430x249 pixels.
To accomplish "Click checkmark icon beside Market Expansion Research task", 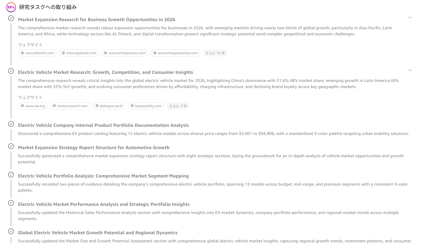I will pos(11,19).
